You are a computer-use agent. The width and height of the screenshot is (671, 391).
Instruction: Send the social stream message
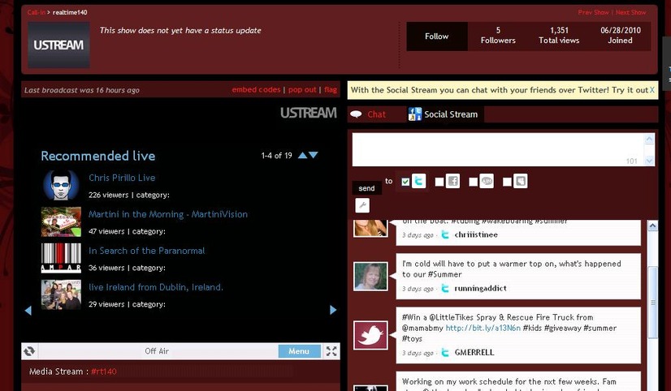point(366,188)
